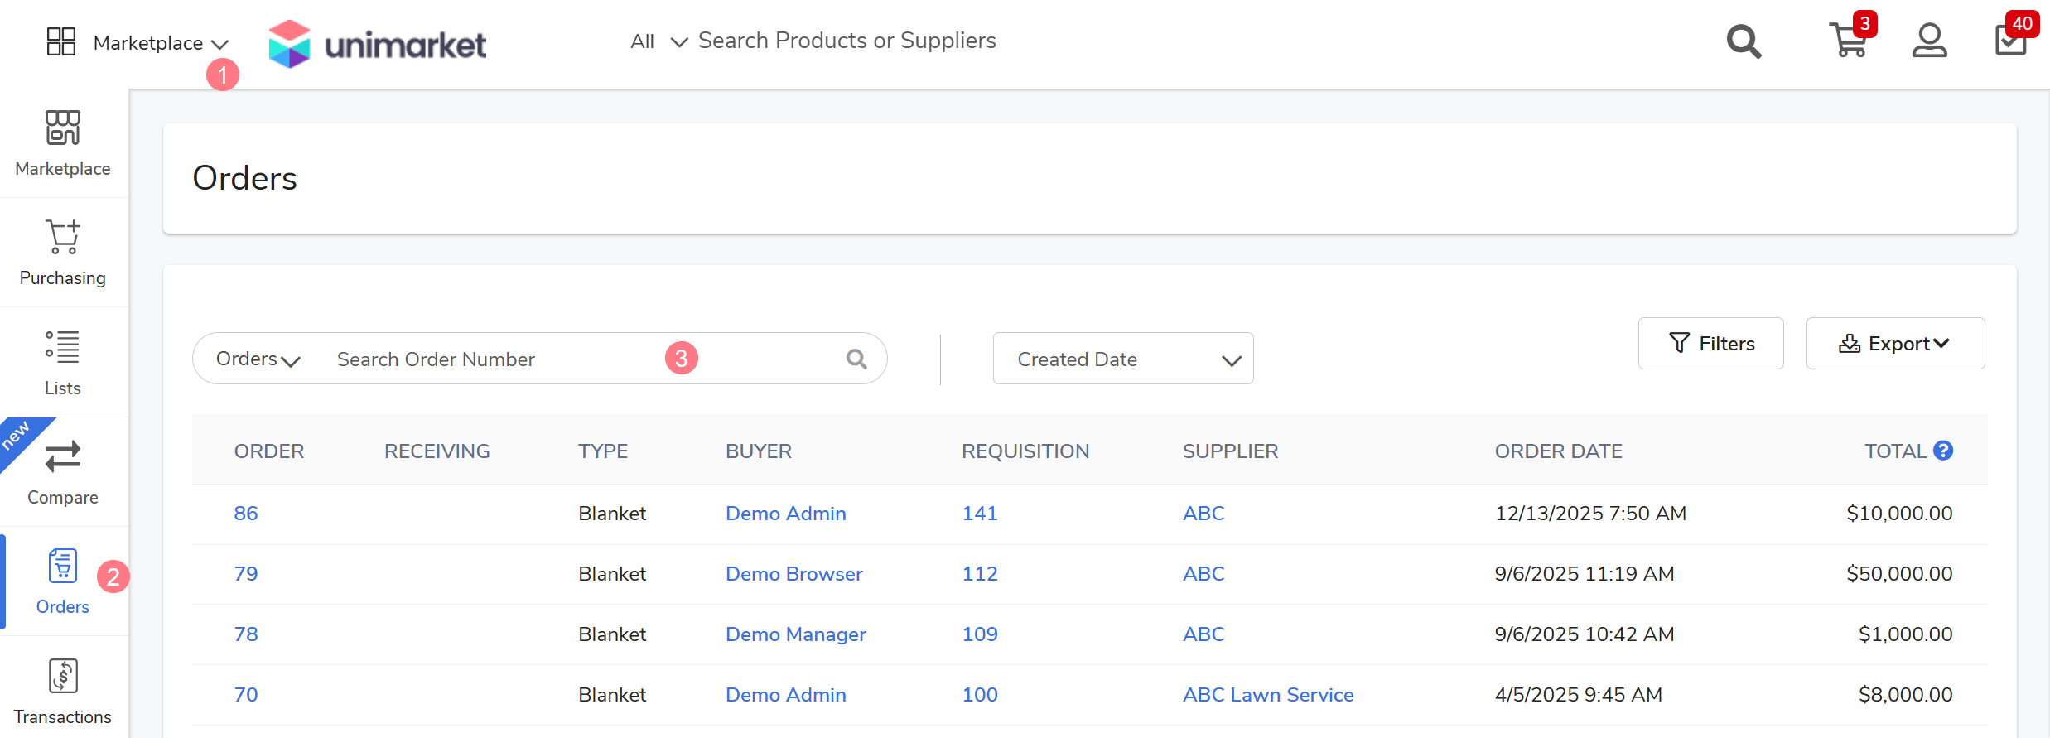
Task: Click the user profile icon
Action: 1929,41
